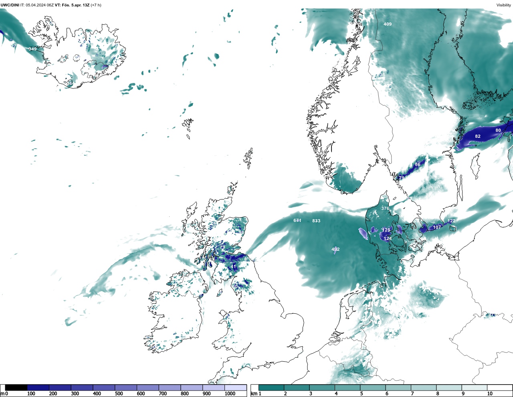Click the white above-10 km legend swatch
This screenshot has width=513, height=397.
500,388
